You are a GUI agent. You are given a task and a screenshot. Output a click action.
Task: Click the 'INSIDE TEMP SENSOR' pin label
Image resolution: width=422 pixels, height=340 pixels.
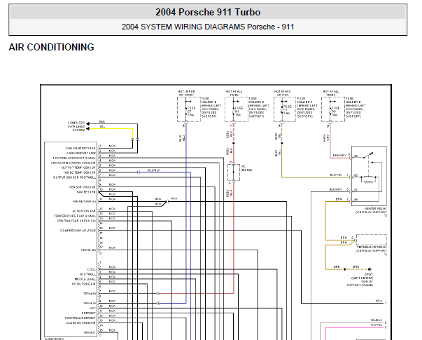point(79,172)
